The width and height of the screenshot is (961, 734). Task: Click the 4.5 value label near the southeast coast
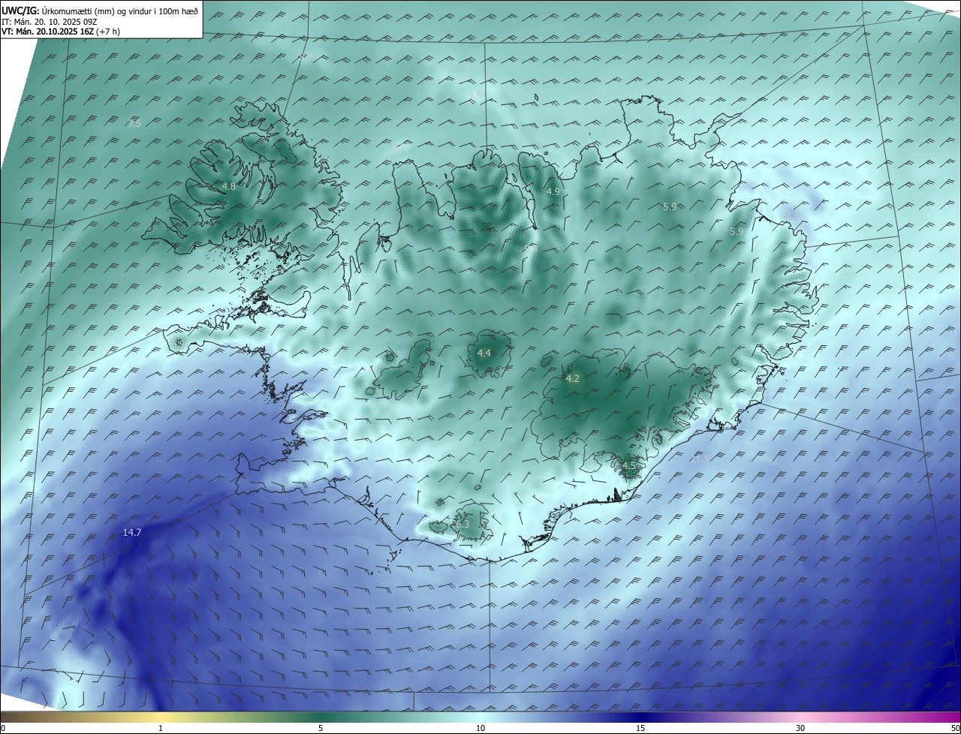[x=628, y=466]
